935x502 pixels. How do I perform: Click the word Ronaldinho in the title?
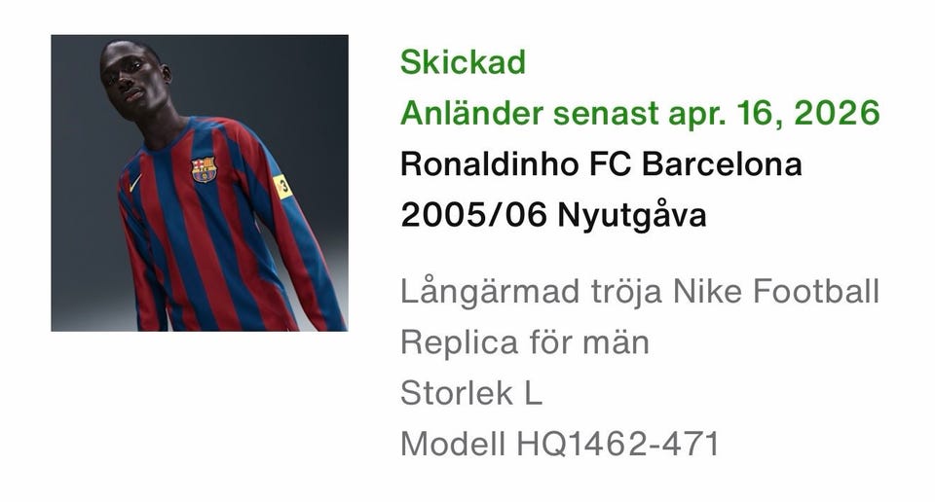pyautogui.click(x=489, y=163)
